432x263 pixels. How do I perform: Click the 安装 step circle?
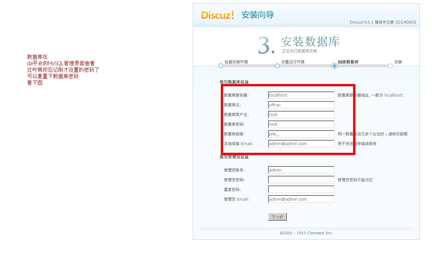click(x=390, y=66)
